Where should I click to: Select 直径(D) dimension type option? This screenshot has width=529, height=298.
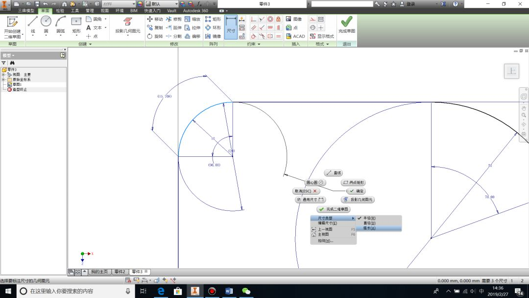click(x=379, y=223)
